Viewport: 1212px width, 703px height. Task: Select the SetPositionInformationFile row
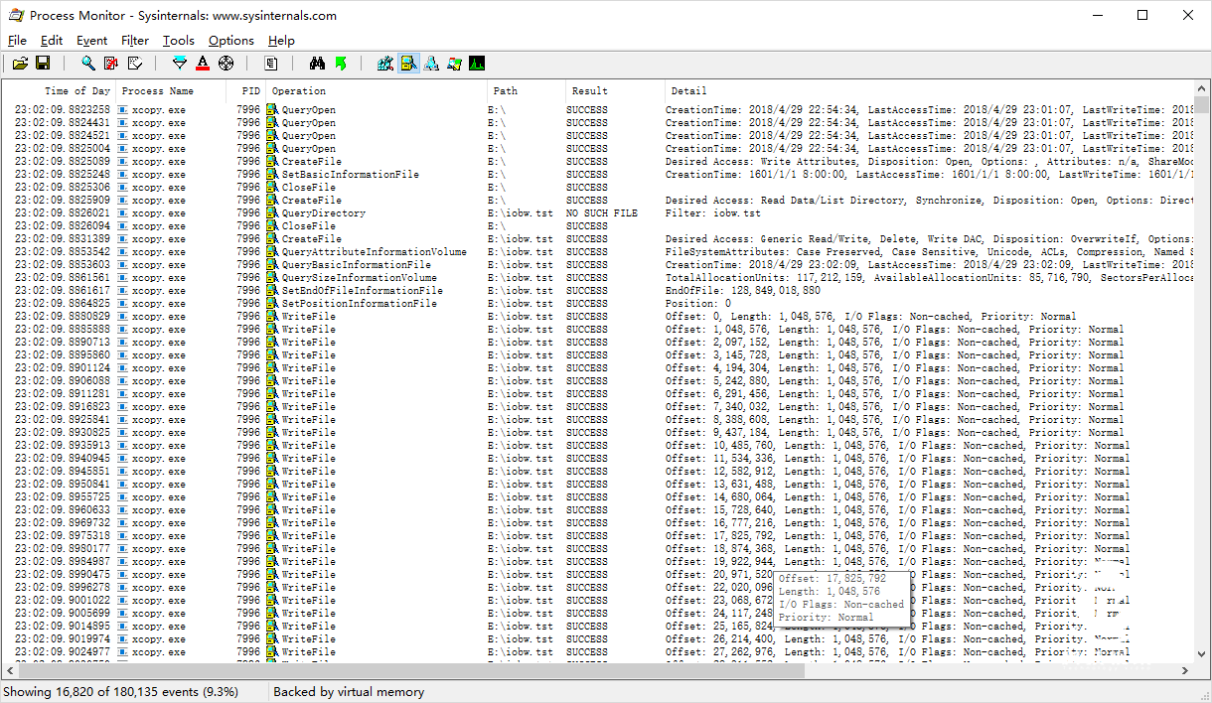(x=599, y=304)
